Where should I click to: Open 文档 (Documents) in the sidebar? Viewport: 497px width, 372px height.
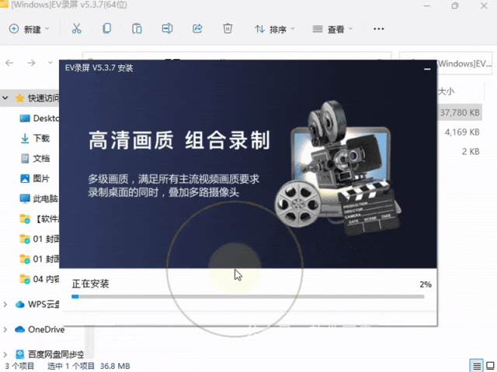35,158
